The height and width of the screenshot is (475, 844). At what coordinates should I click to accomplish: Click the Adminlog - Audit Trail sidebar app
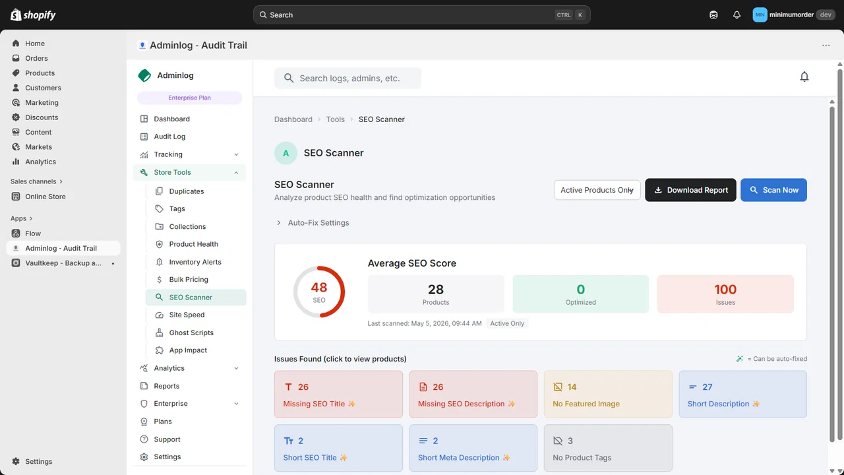[63, 248]
